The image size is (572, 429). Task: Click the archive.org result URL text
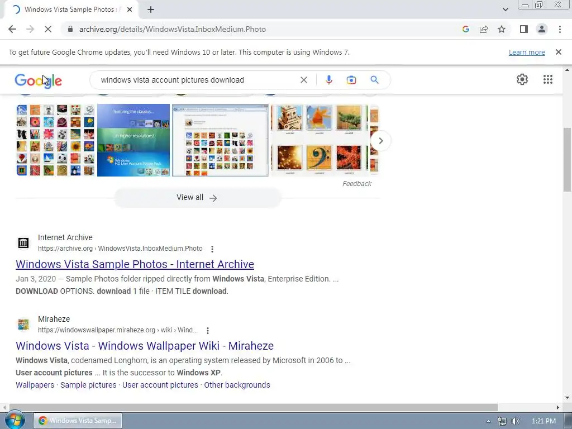pos(120,249)
